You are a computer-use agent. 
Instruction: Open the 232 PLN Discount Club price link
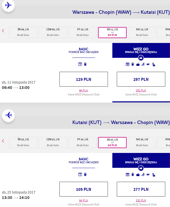tap(141, 201)
